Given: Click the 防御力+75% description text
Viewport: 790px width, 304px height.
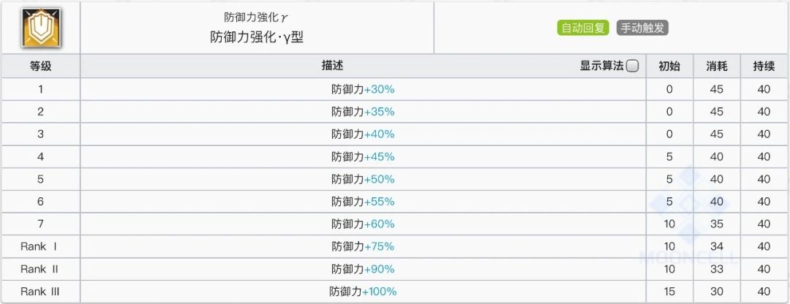Looking at the screenshot, I should tap(363, 246).
